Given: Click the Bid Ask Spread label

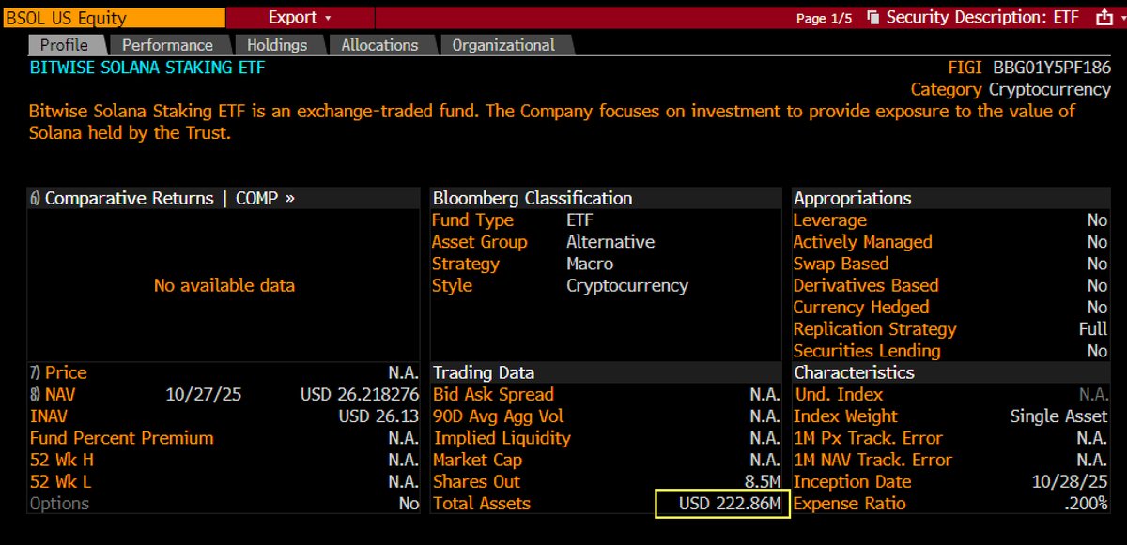Looking at the screenshot, I should pos(492,394).
